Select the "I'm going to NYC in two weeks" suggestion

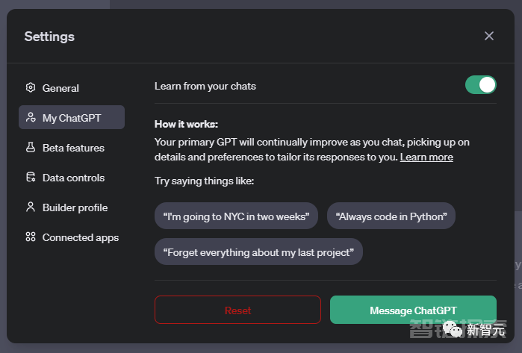click(236, 216)
